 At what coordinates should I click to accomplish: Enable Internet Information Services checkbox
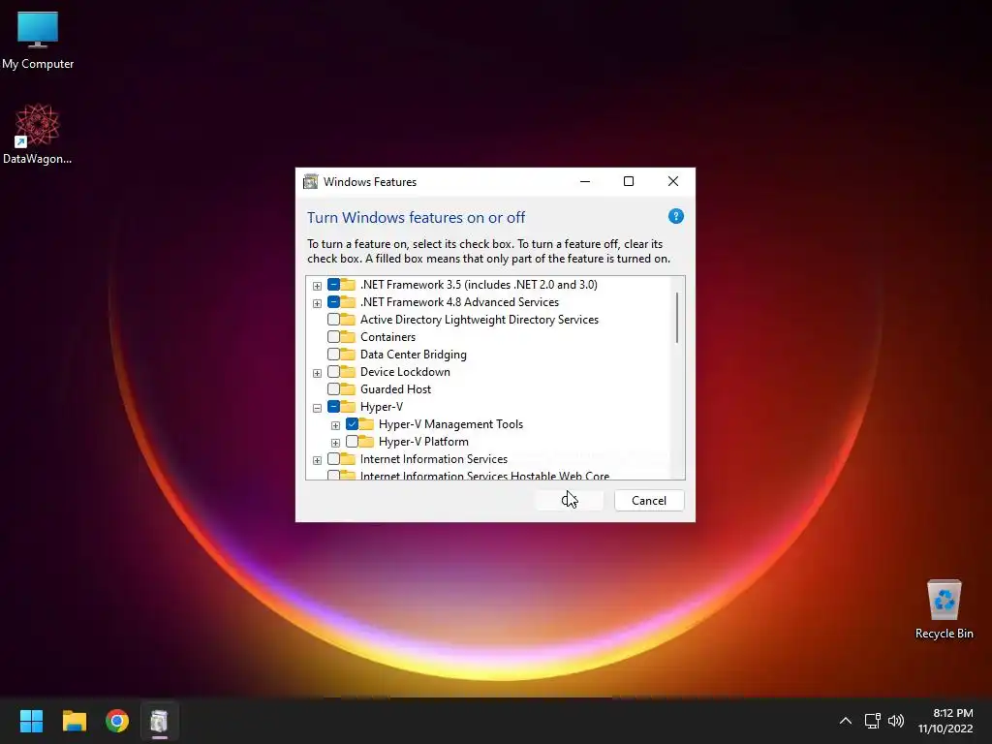333,458
